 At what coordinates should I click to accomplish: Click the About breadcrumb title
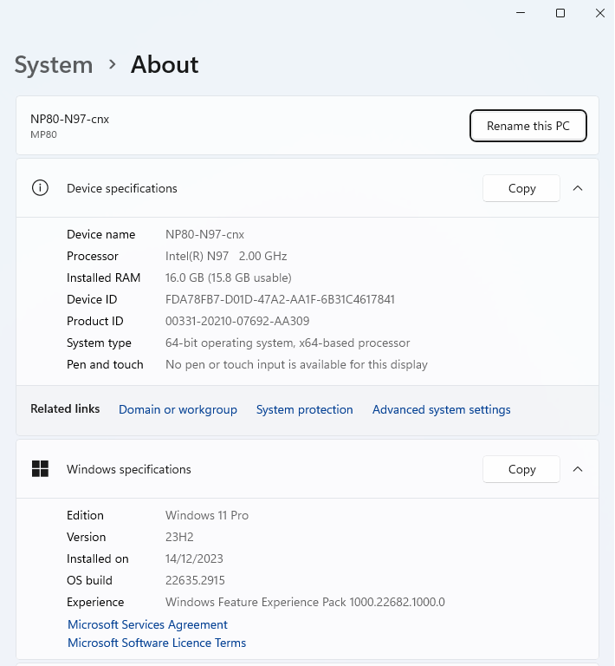165,64
